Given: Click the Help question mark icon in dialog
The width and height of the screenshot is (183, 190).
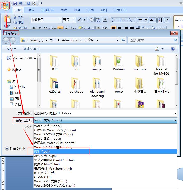Looking at the screenshot, I should tap(173, 49).
